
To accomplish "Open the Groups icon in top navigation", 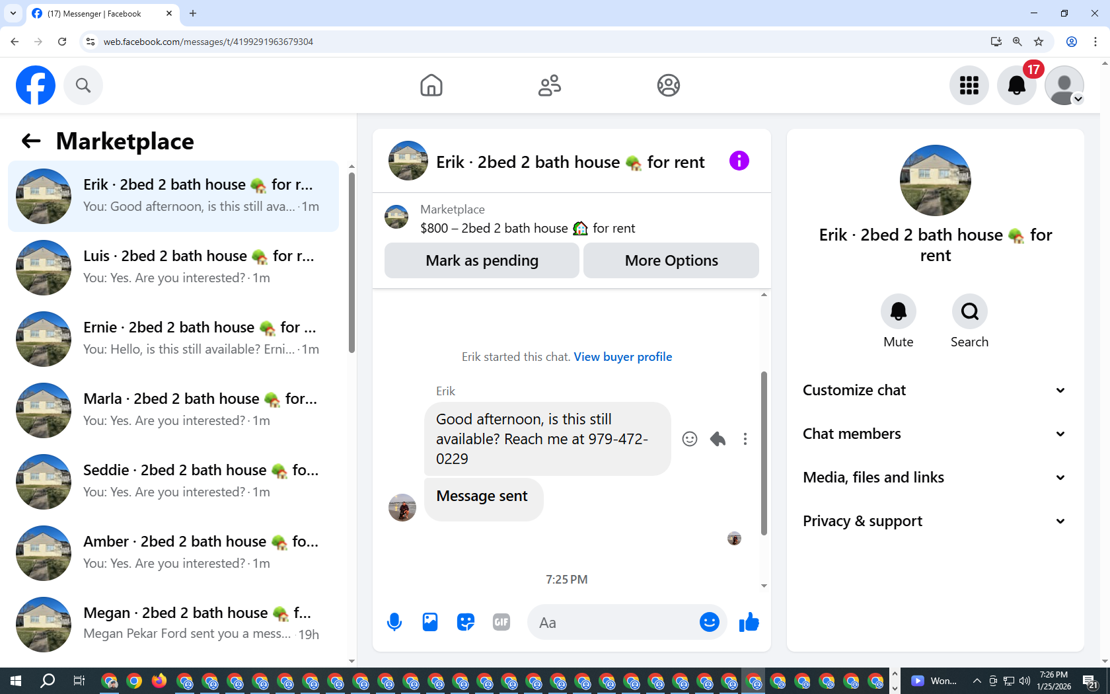I will tap(669, 85).
